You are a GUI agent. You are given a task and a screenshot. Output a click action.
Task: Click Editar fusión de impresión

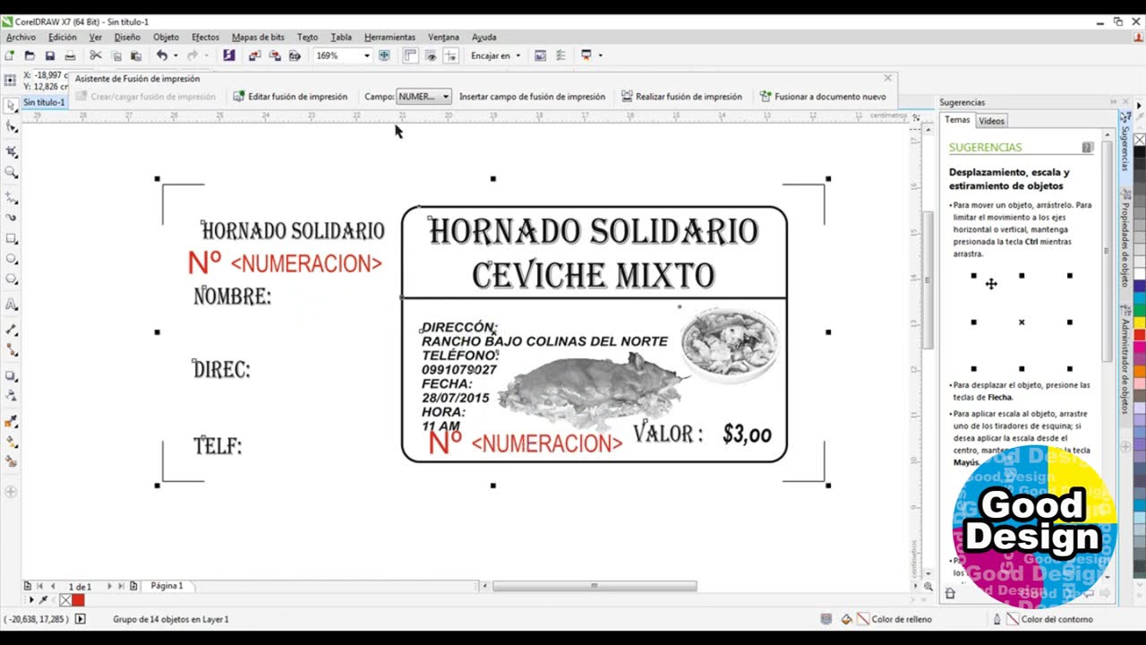coord(290,97)
